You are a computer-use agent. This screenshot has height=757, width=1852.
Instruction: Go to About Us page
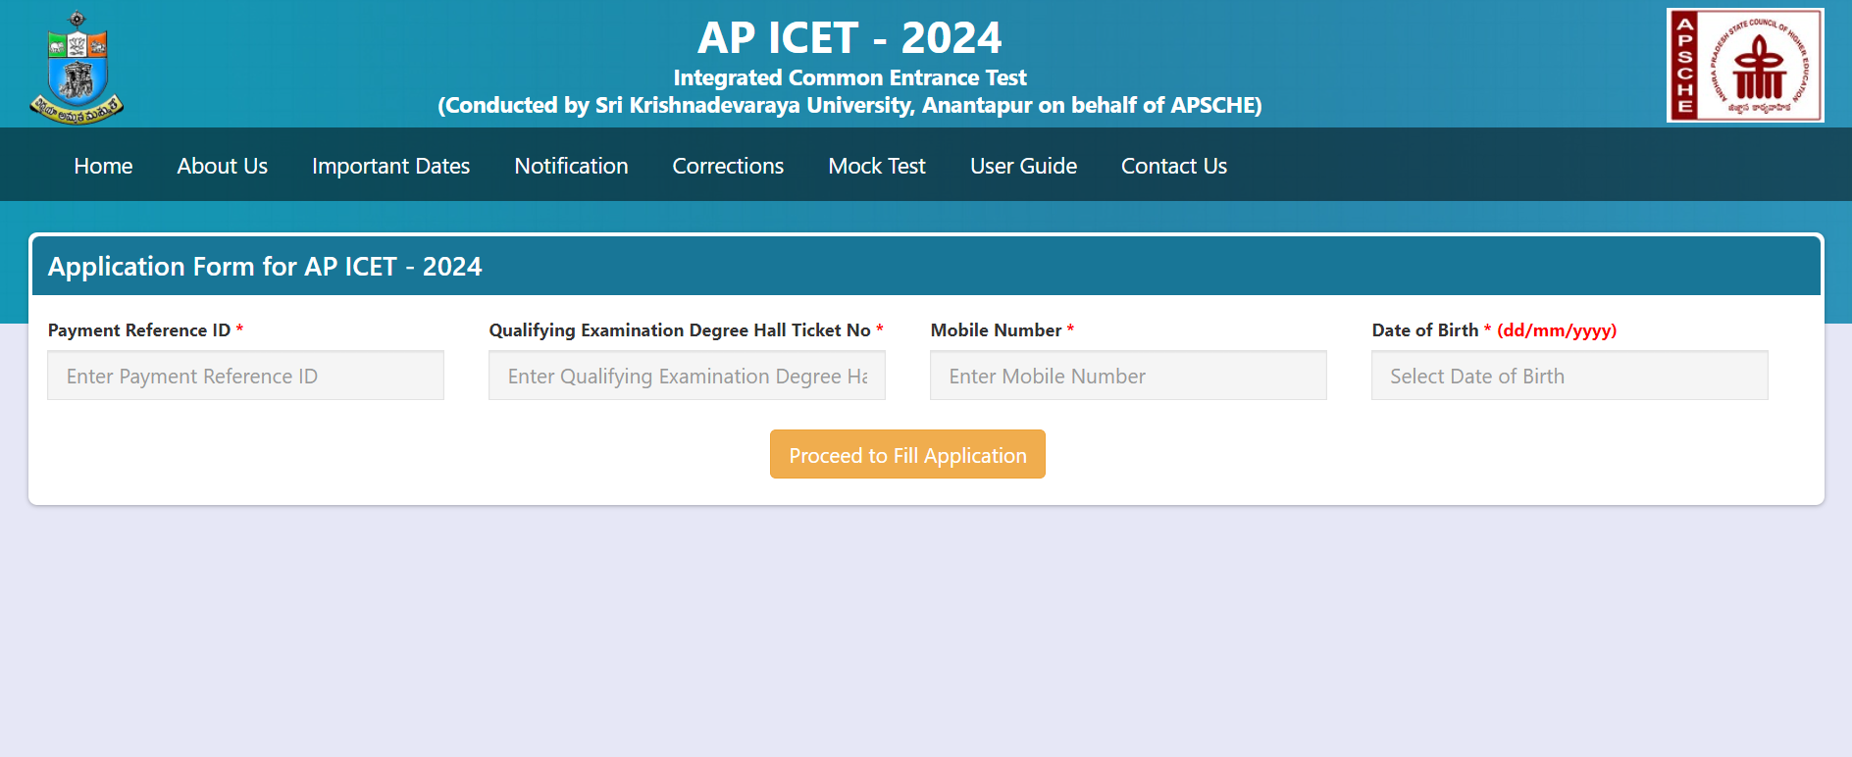tap(222, 166)
